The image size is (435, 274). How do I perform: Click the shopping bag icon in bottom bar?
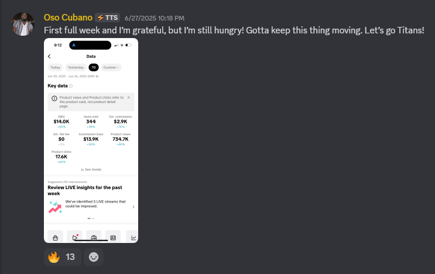click(56, 238)
